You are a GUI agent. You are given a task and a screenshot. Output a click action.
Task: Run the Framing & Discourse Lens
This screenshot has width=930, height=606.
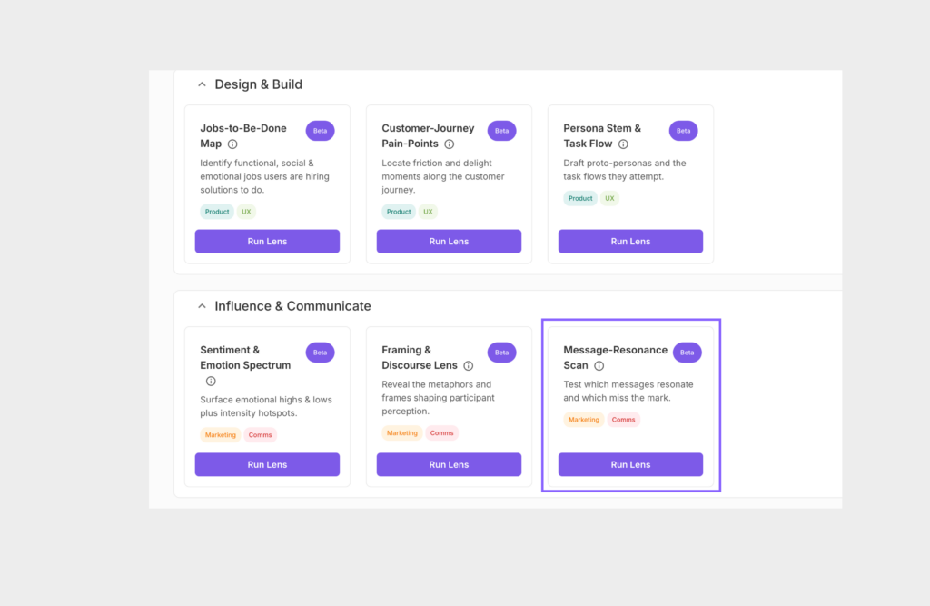[449, 464]
